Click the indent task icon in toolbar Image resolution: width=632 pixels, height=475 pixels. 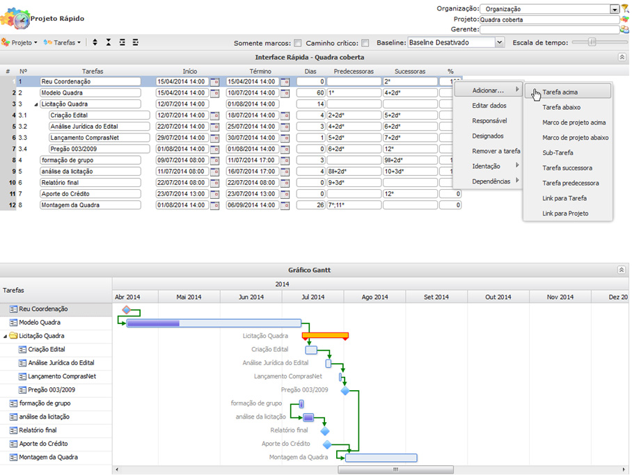coord(122,42)
